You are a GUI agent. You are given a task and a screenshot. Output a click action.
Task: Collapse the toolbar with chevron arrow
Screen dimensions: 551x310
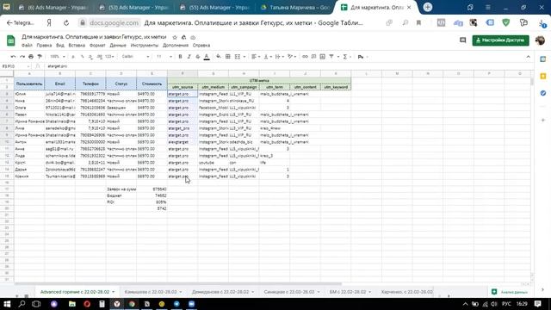[528, 57]
